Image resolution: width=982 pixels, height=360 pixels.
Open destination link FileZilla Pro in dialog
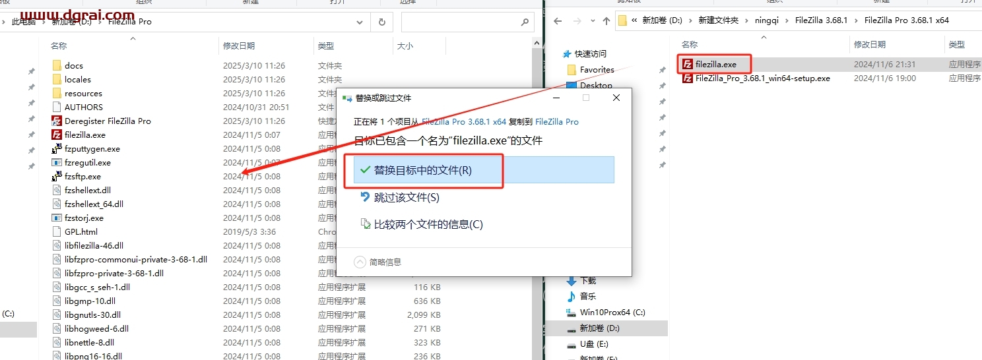coord(557,121)
